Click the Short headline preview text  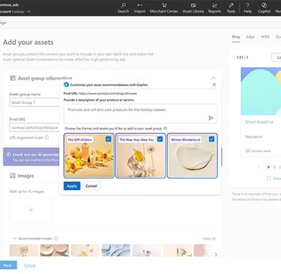click(x=259, y=122)
